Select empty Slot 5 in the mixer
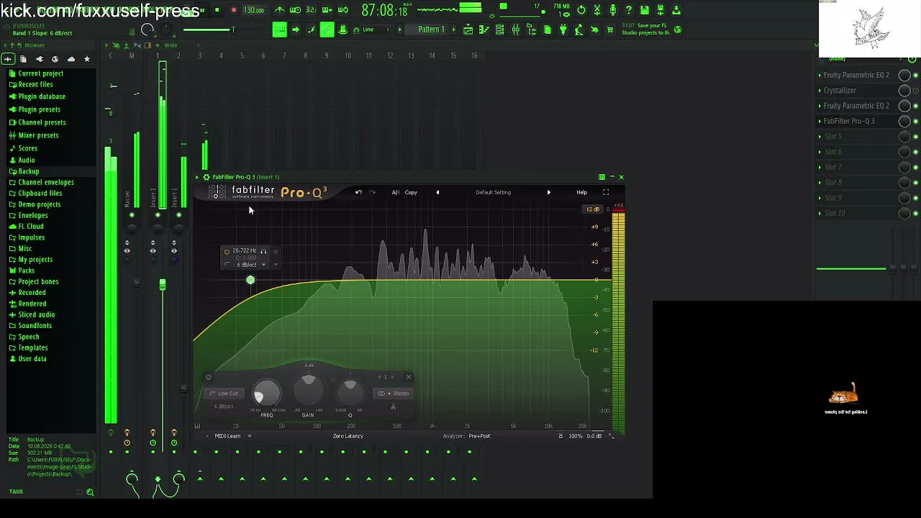This screenshot has width=921, height=518. 833,137
